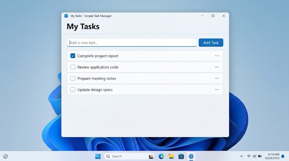Viewport: 289px width, 161px height.
Task: Click the My Tasks heading
Action: pyautogui.click(x=83, y=26)
